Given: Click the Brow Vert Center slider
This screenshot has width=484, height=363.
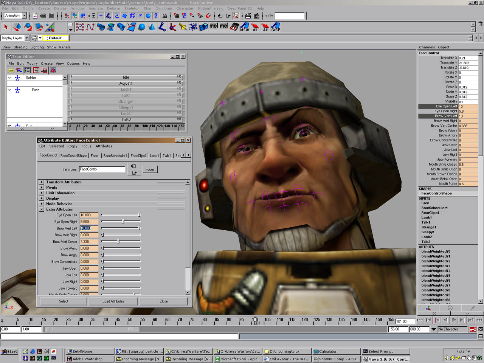Looking at the screenshot, I should coord(119,242).
